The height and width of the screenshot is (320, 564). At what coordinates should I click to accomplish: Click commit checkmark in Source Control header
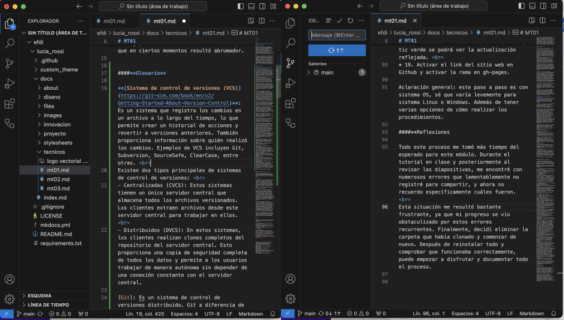pos(339,21)
